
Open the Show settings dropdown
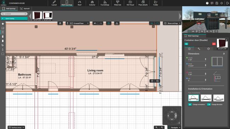(172, 23)
